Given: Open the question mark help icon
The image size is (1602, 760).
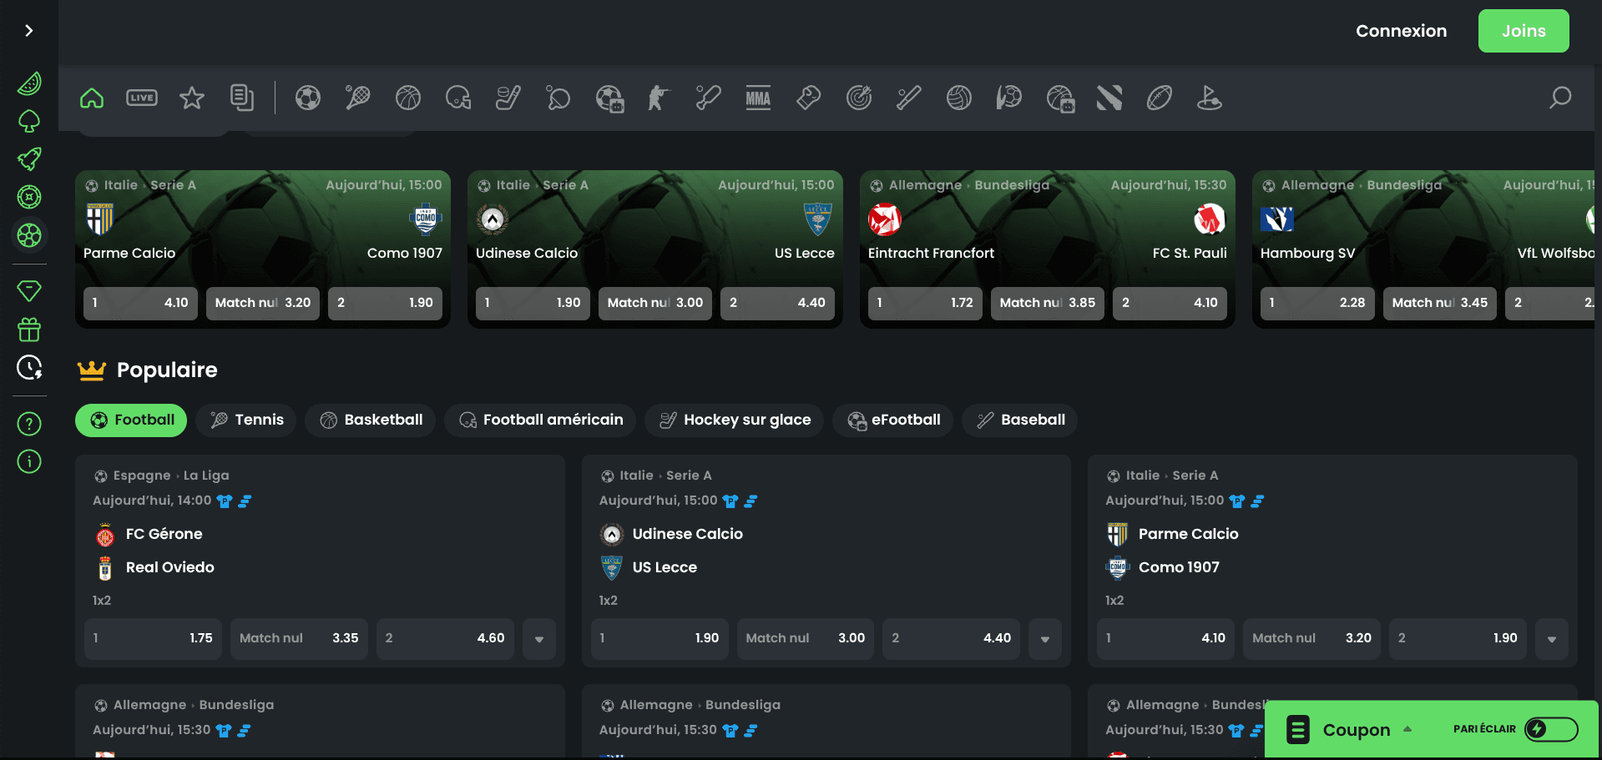Looking at the screenshot, I should (x=29, y=424).
